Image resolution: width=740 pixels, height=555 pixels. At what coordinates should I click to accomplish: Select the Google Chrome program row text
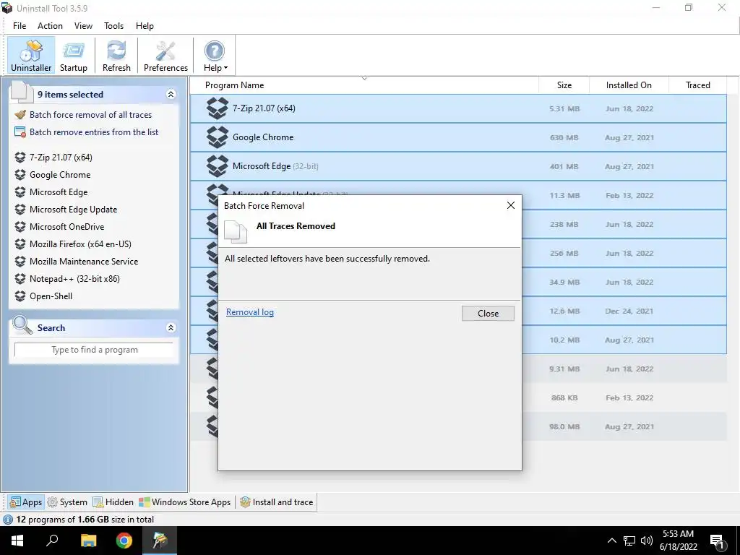(263, 137)
